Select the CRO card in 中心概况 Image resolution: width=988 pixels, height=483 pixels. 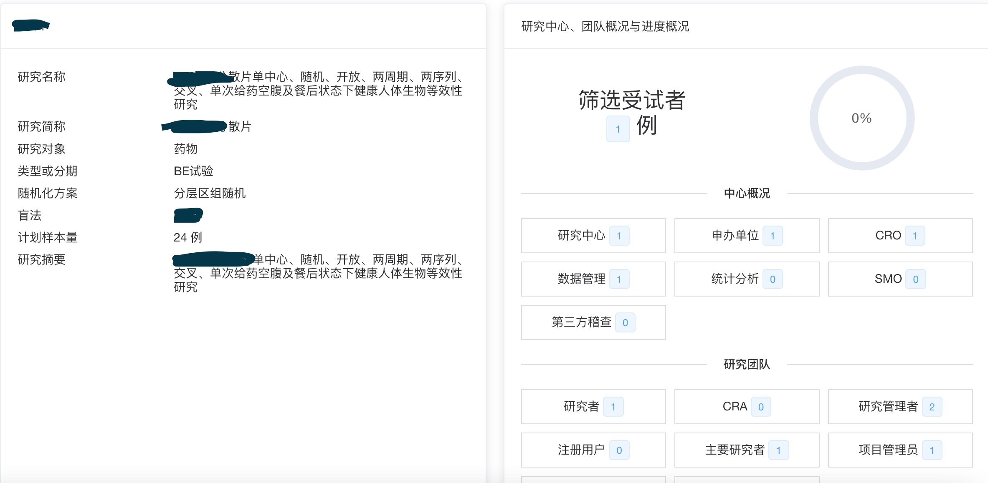899,235
